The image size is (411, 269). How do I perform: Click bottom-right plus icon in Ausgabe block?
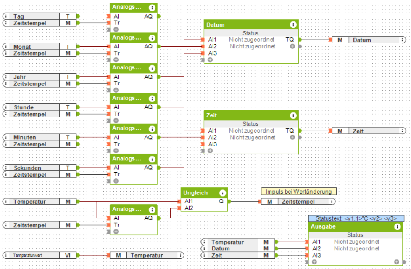pos(397,262)
